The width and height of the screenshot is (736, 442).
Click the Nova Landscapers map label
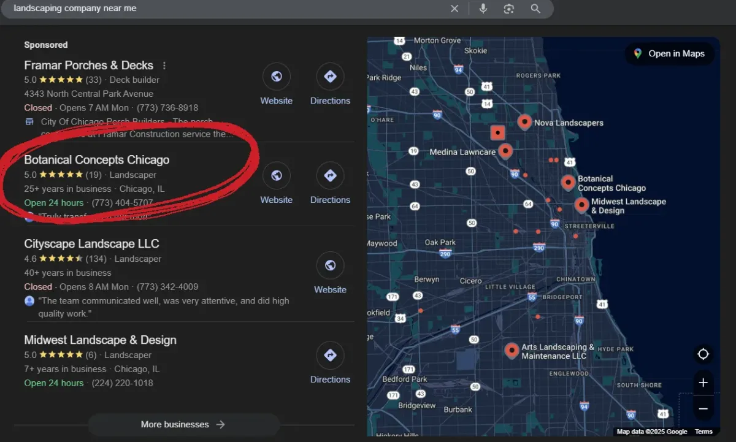(x=569, y=123)
